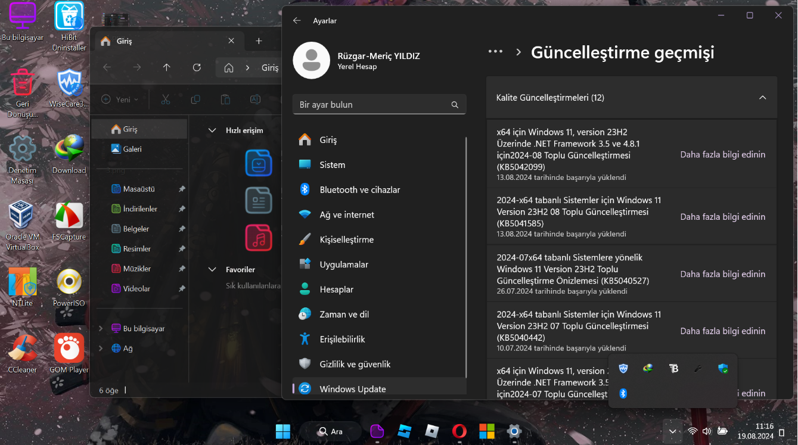Image resolution: width=798 pixels, height=445 pixels.
Task: Expand Bu bilgisayar in navigation tree
Action: [101, 329]
